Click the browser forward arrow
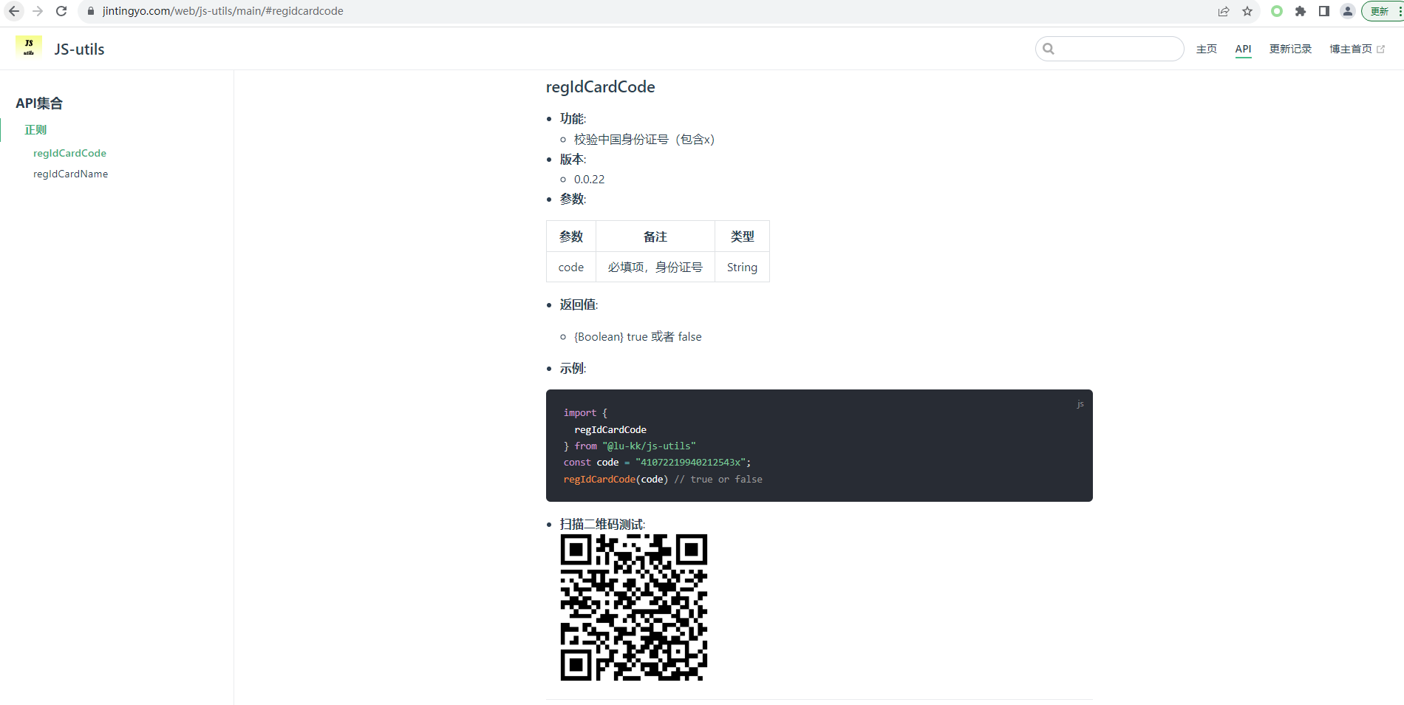This screenshot has height=705, width=1404. point(38,11)
